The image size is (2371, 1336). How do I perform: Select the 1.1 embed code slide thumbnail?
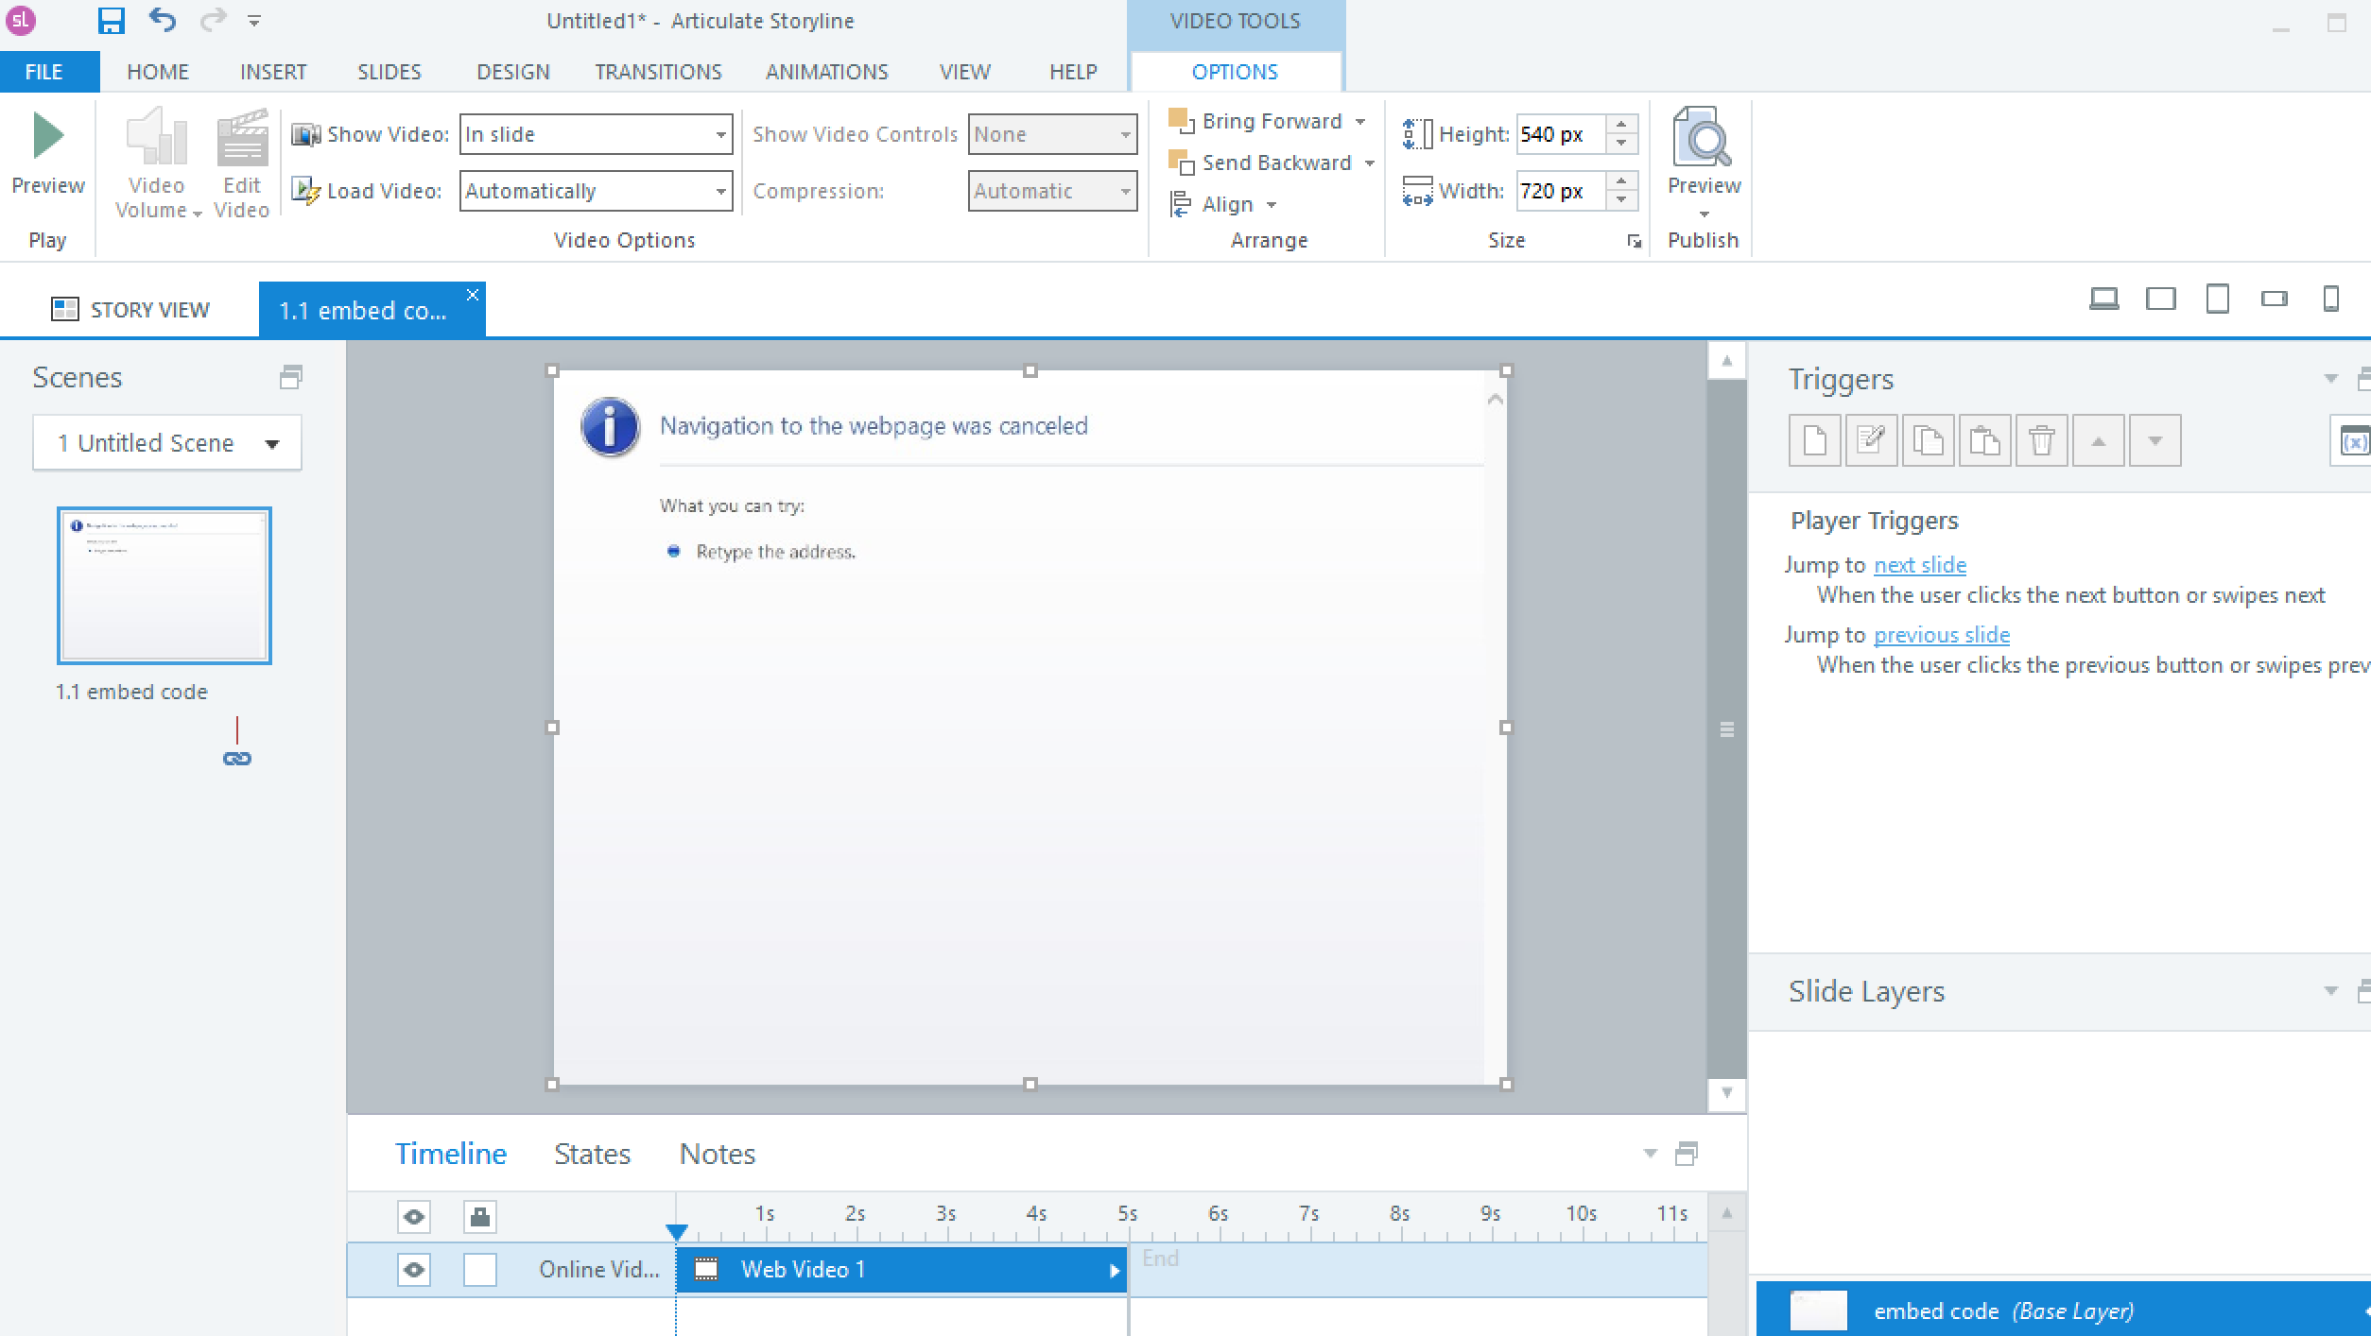164,584
